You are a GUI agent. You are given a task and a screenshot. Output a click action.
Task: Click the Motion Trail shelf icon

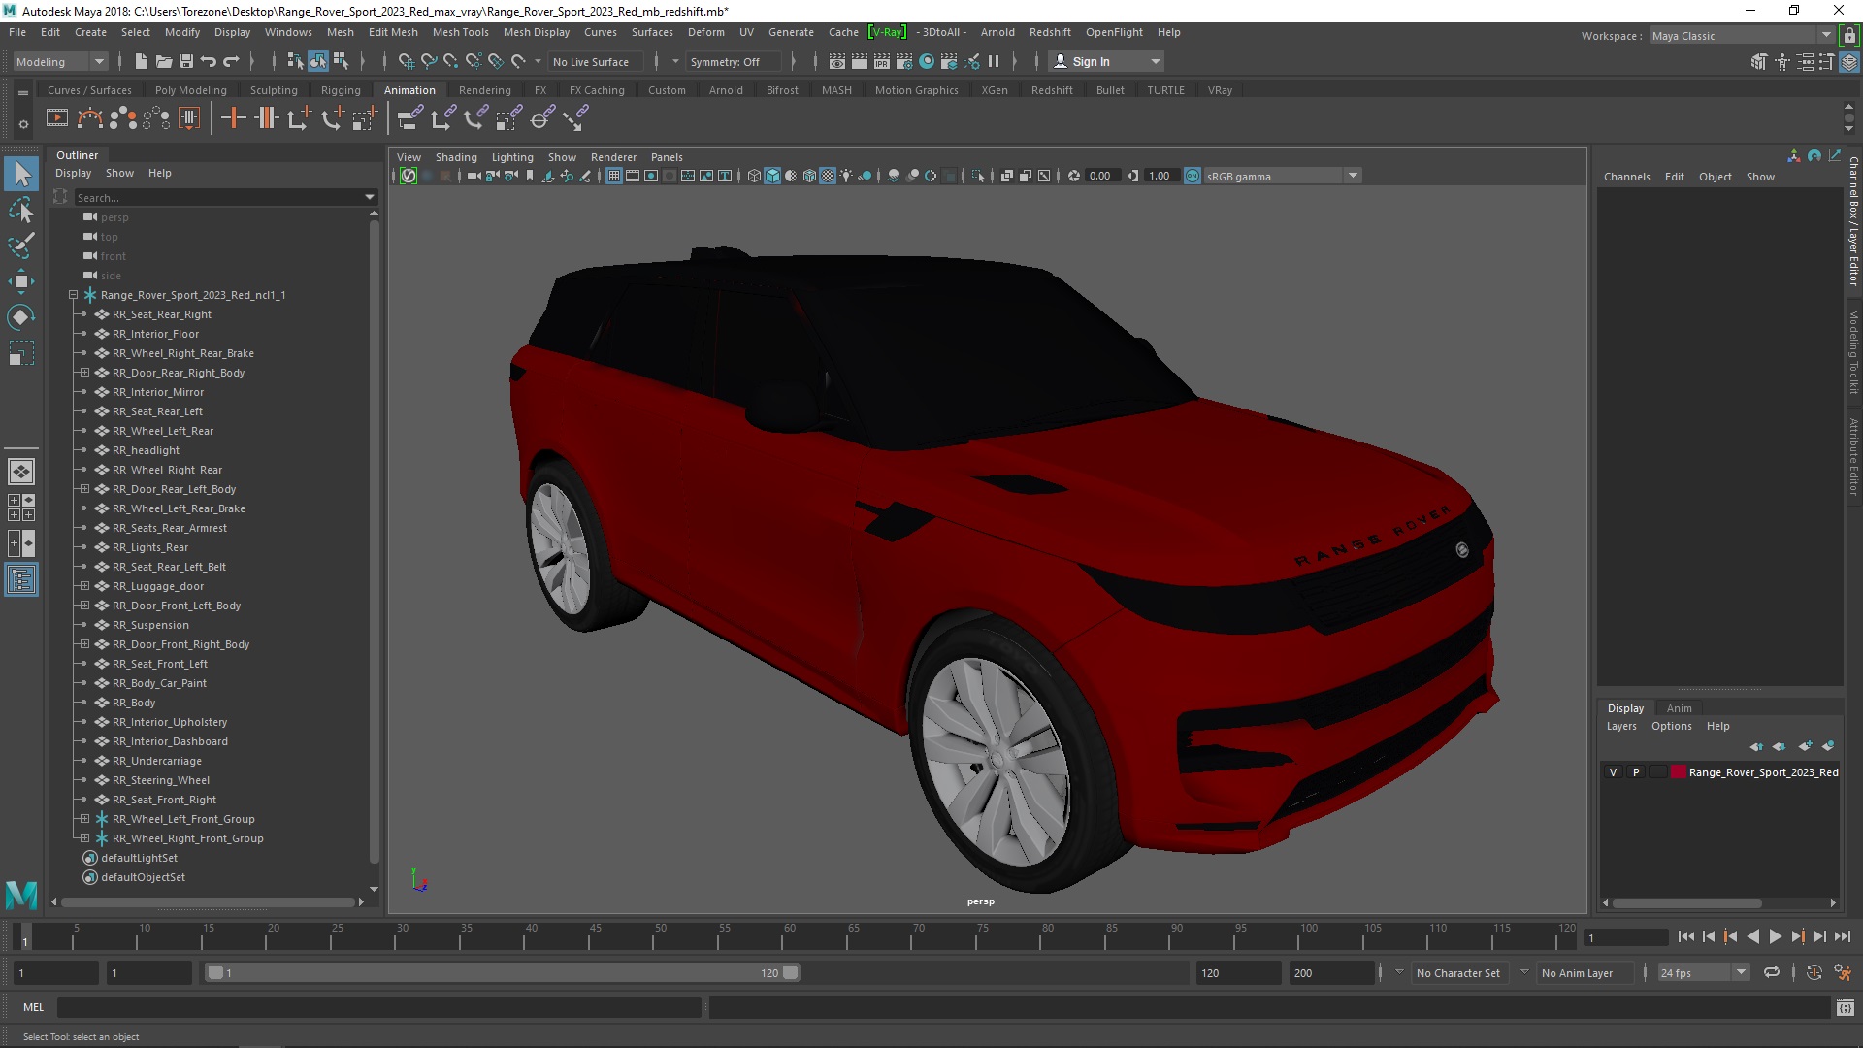(x=90, y=118)
